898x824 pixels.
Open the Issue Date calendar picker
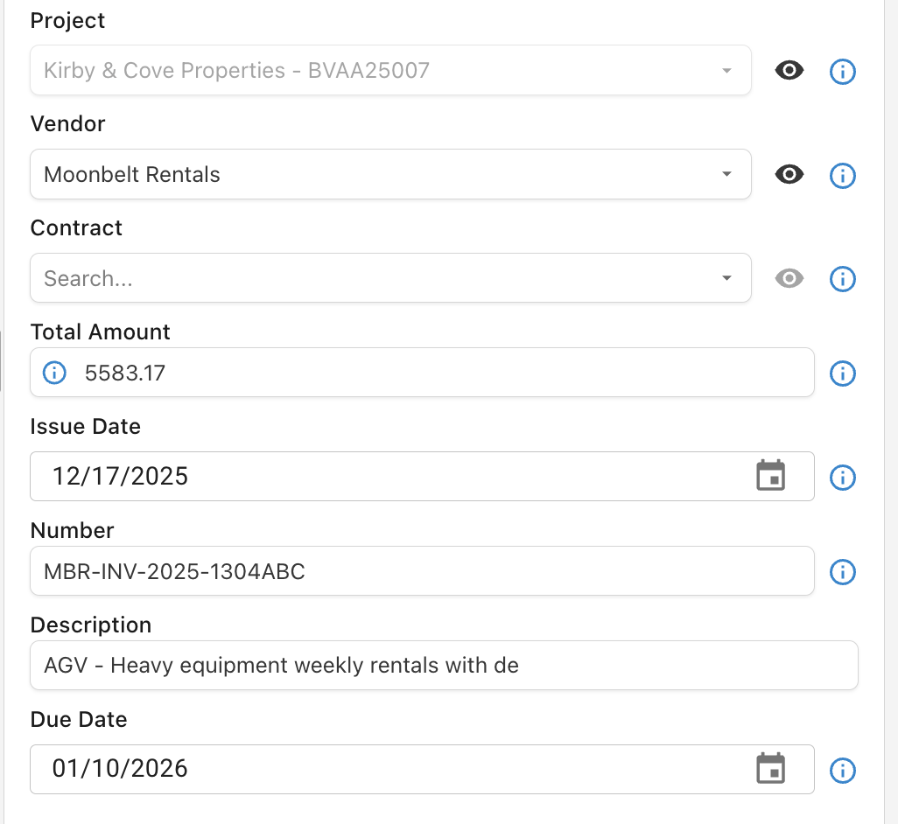point(771,477)
